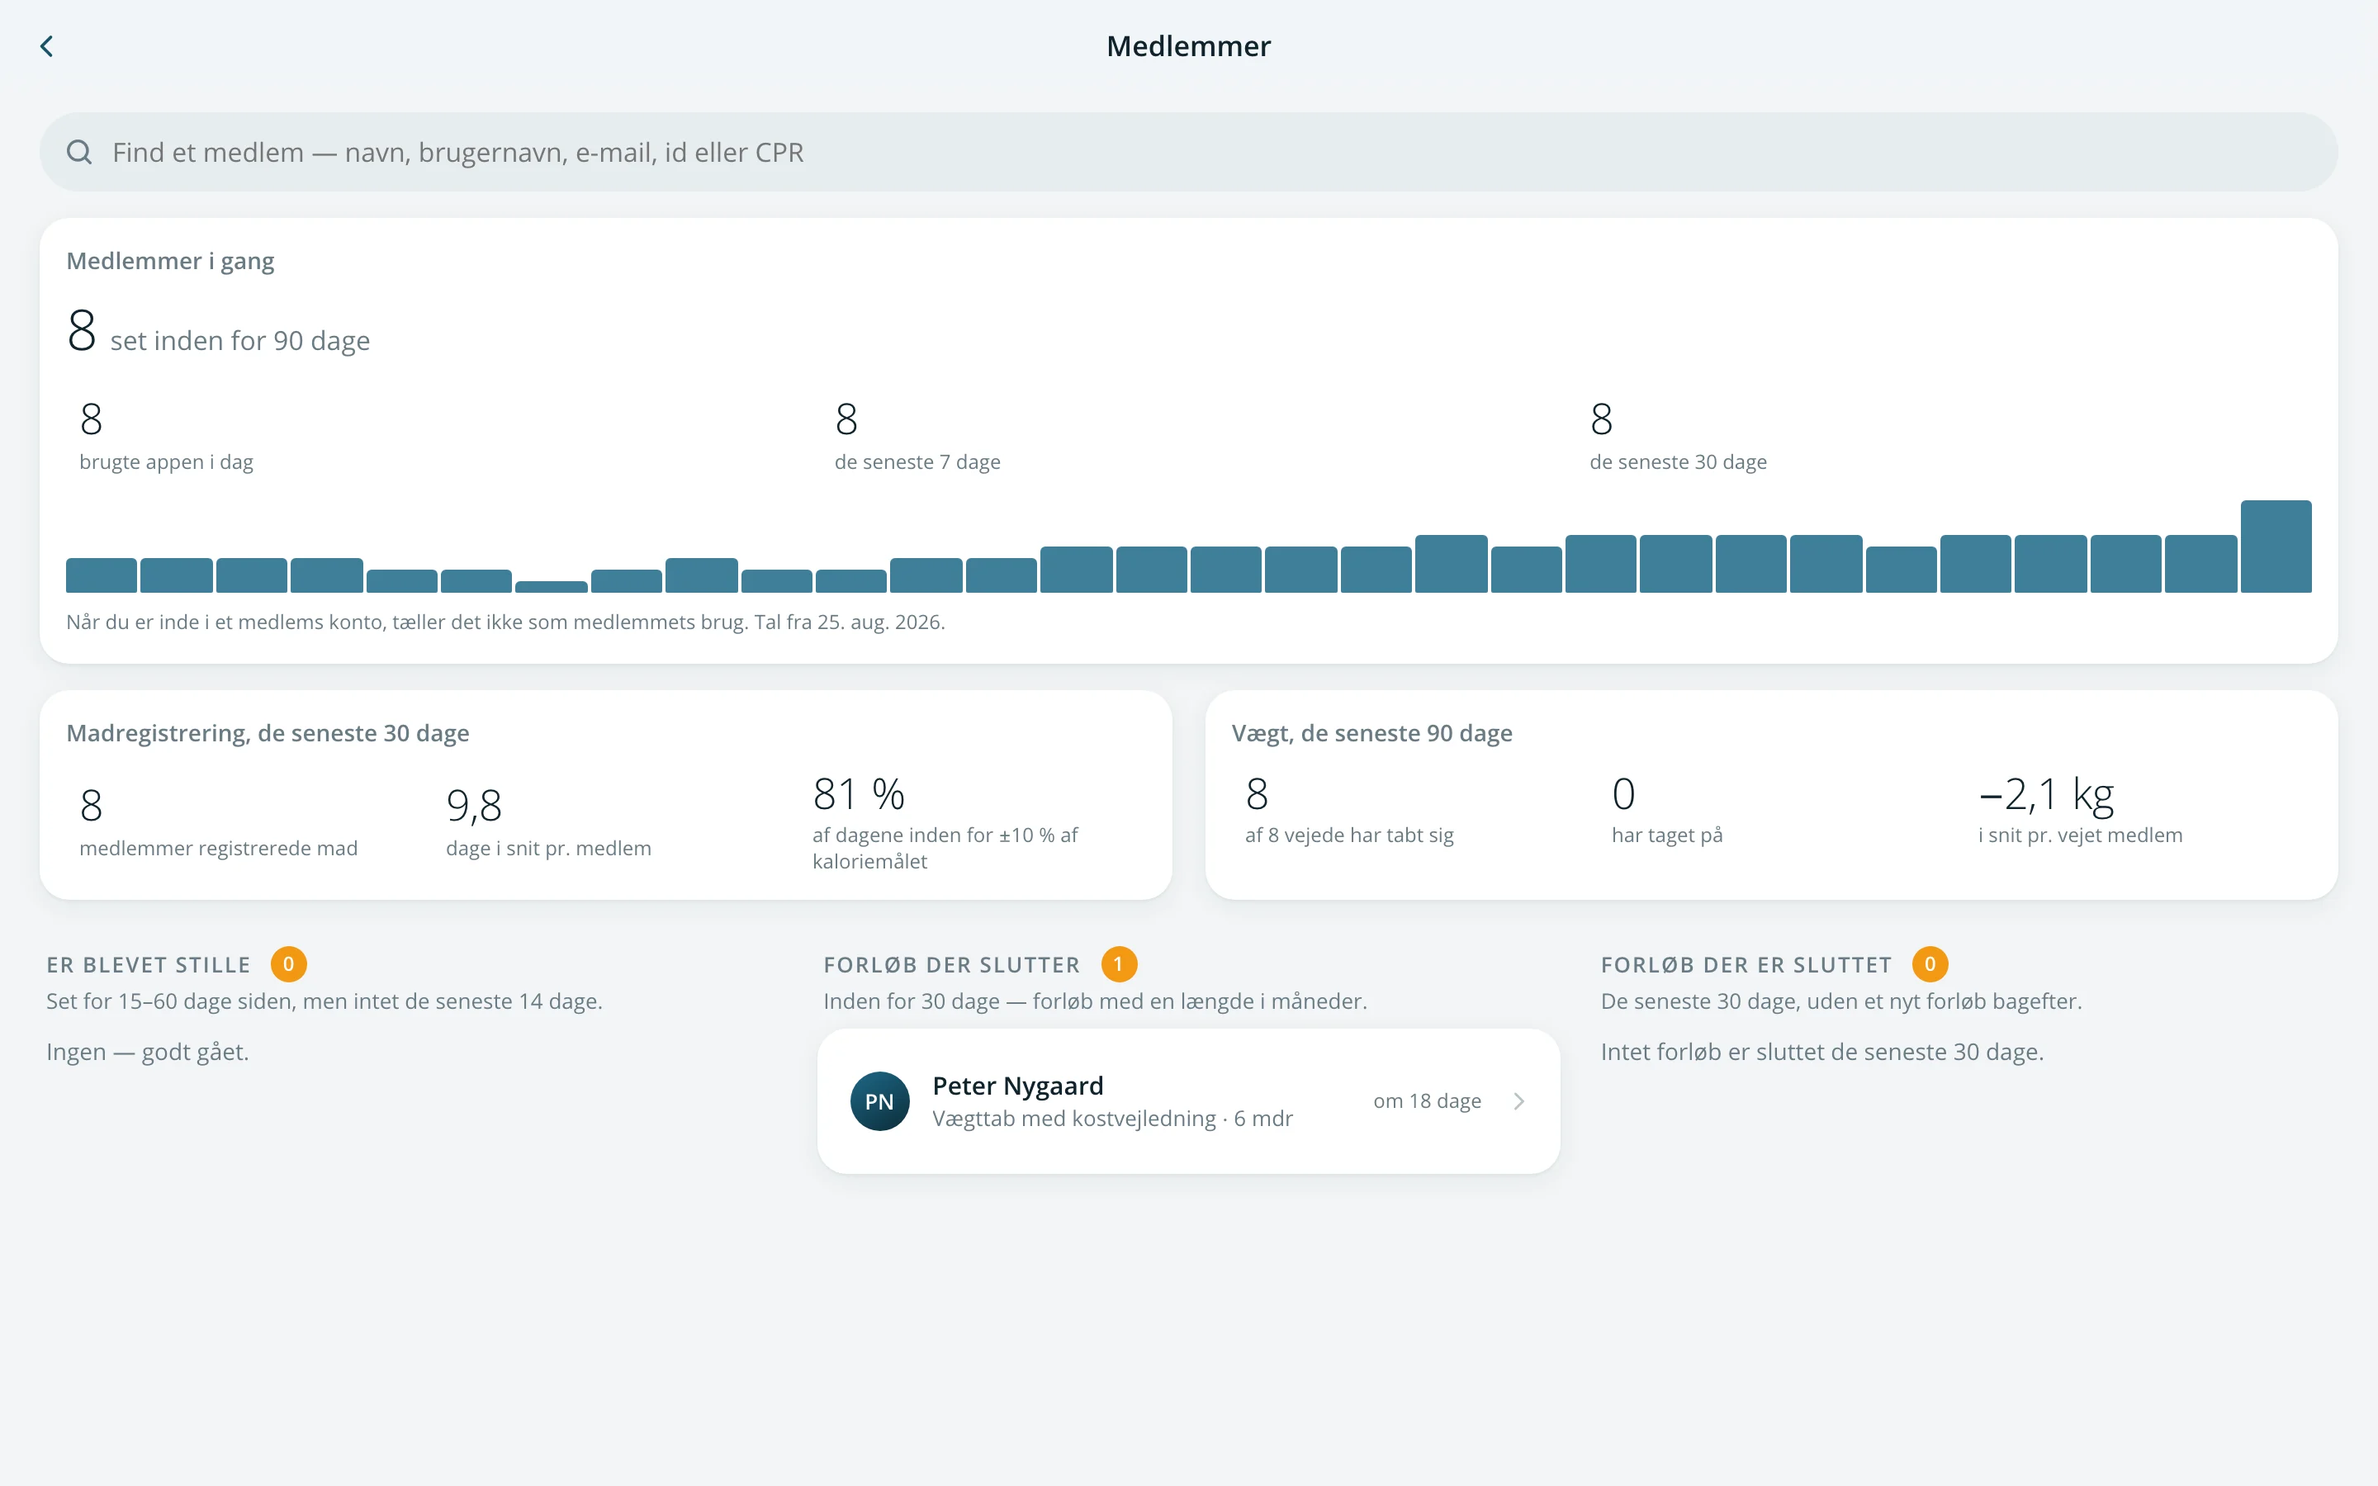Click 'Intet forløb er sluttet' message

click(1821, 1052)
